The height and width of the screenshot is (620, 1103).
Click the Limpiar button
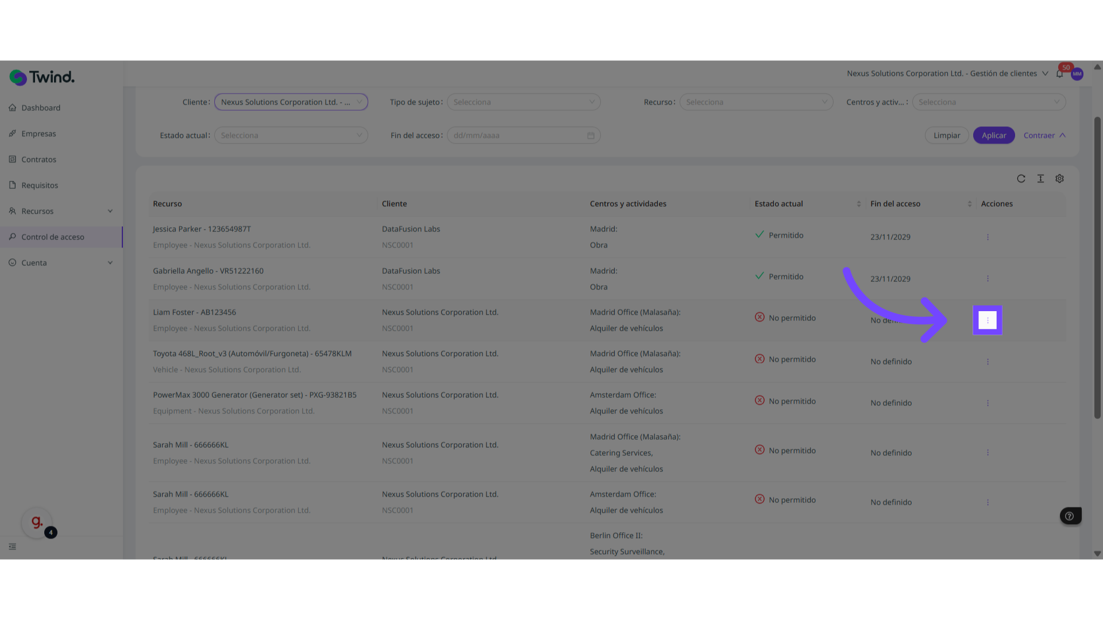(x=946, y=135)
